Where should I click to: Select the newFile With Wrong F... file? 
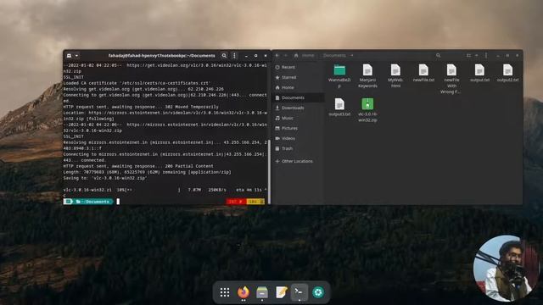click(x=451, y=79)
